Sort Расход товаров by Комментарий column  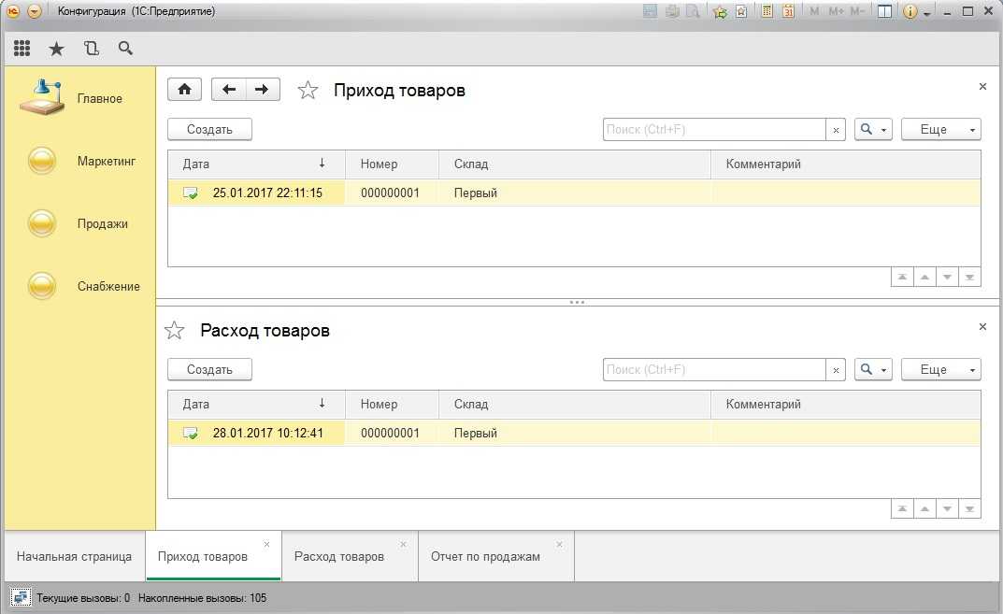(846, 405)
